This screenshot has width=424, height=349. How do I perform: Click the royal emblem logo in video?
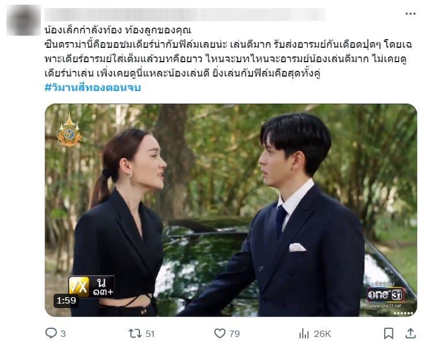point(69,130)
